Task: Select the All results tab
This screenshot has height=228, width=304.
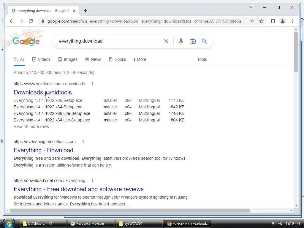Action: [19, 59]
